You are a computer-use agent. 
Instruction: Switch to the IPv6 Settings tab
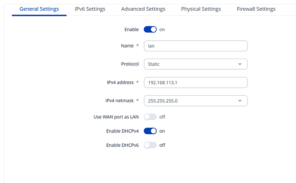[90, 9]
